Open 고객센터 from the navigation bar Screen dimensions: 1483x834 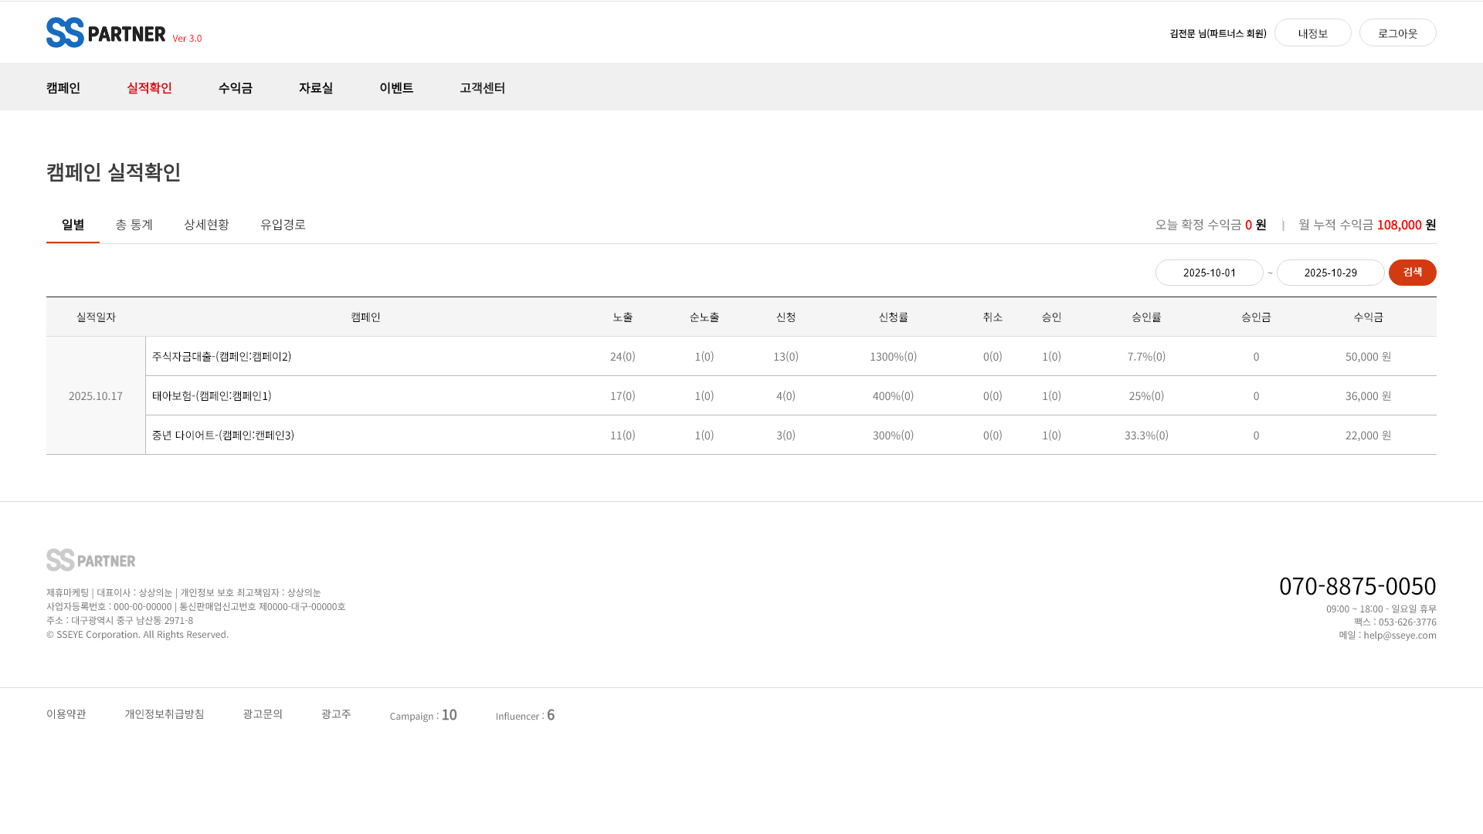tap(482, 88)
